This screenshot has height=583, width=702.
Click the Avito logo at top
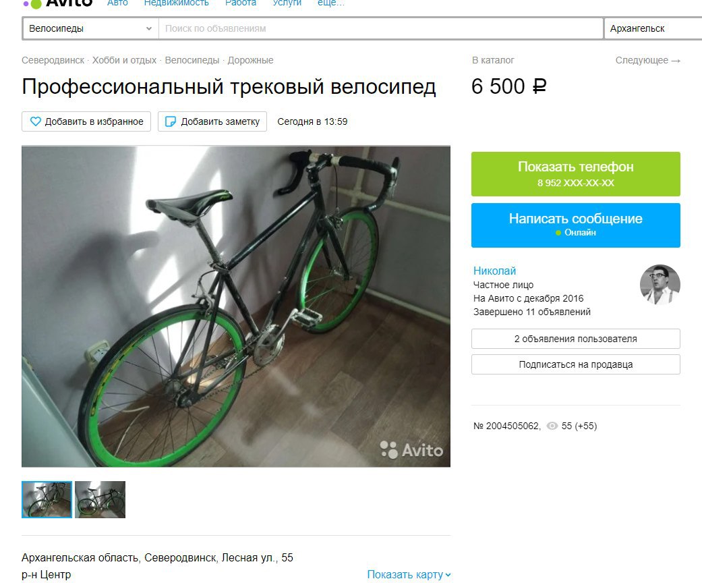click(58, 3)
